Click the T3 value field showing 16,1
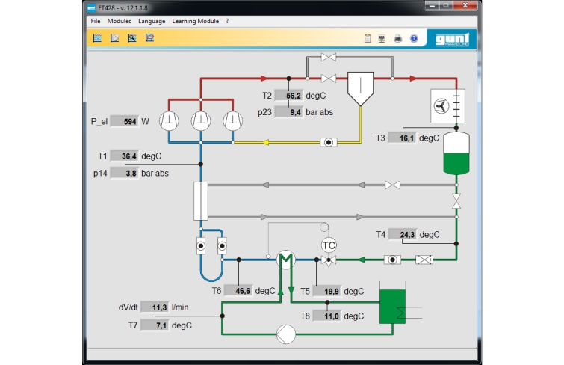The width and height of the screenshot is (564, 365). pos(402,138)
